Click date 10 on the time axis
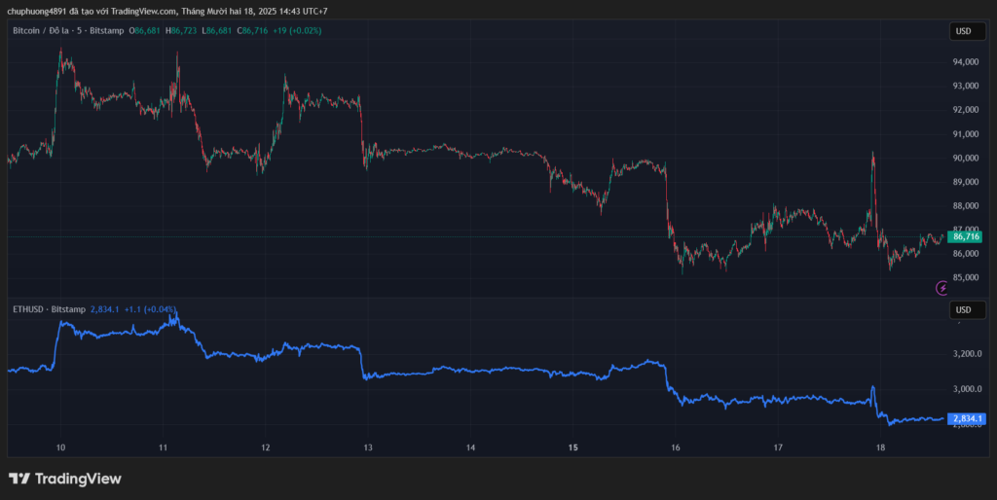Viewport: 997px width, 500px height. tap(60, 447)
